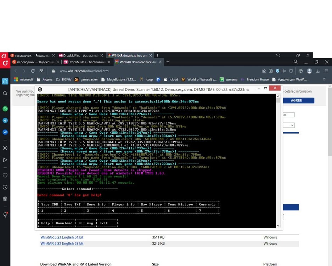Open the sidebar Player icon
This screenshot has width=332, height=266.
(x=5, y=148)
